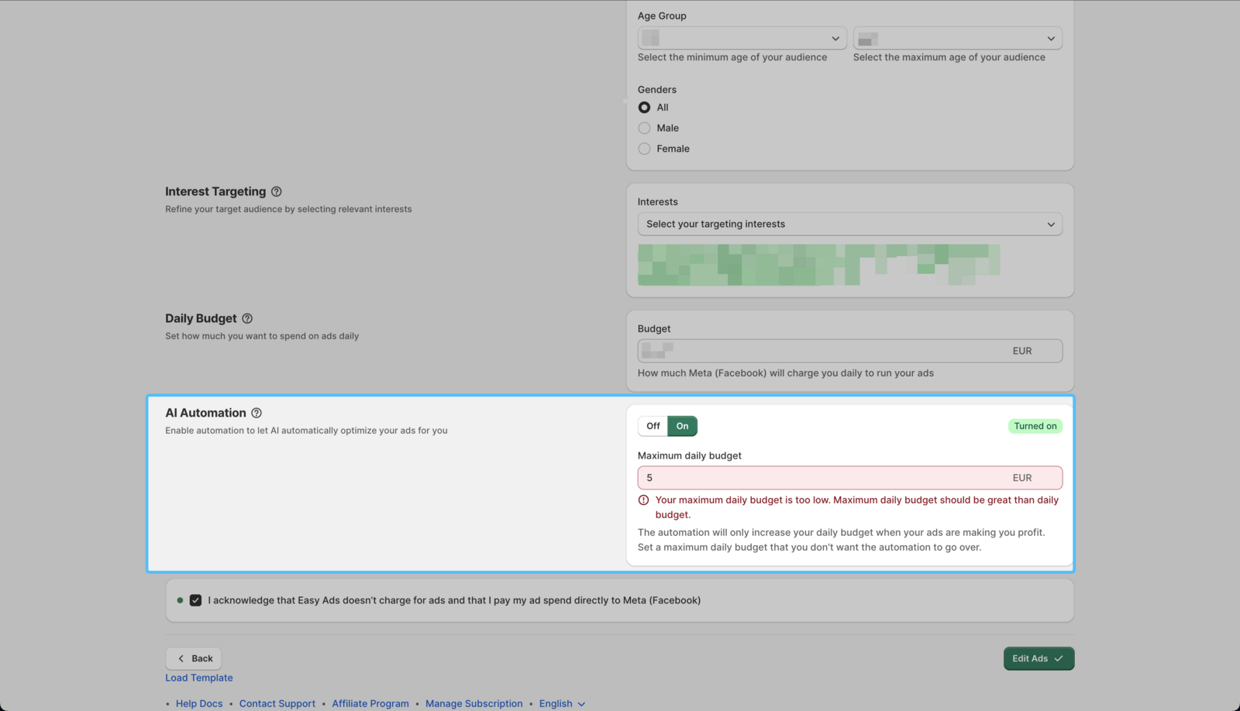The width and height of the screenshot is (1240, 711).
Task: Select the Female gender radio button
Action: coord(644,148)
